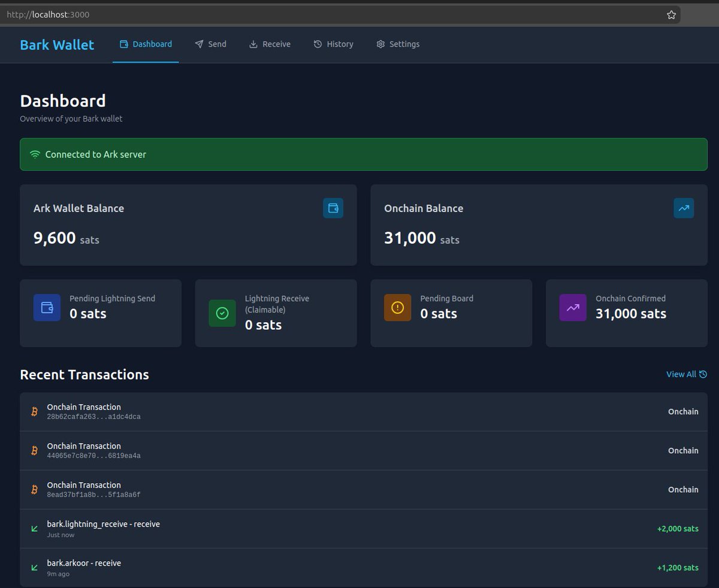Click the Lightning Receive (Claimable) label

click(277, 304)
